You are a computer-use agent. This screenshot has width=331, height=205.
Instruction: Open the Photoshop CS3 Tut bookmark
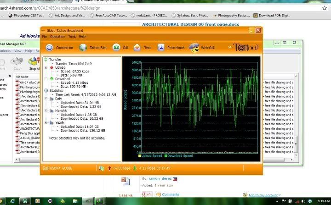[28, 15]
